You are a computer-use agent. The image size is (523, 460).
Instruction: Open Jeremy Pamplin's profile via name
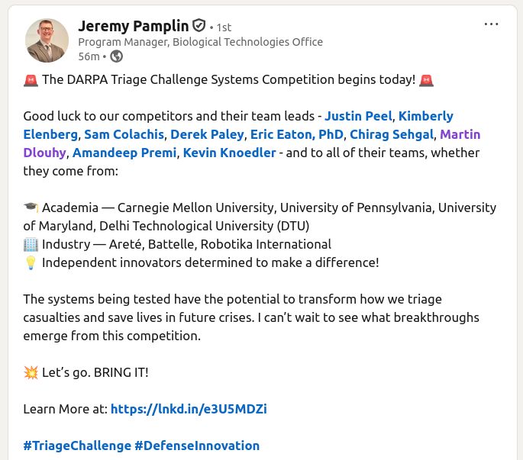pyautogui.click(x=134, y=26)
